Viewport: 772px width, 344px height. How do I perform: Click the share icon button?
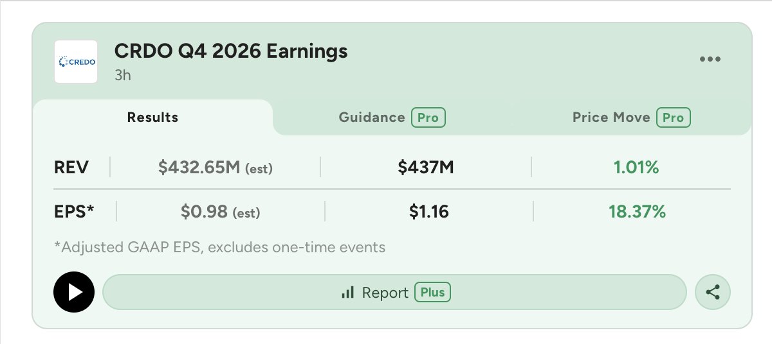coord(713,293)
